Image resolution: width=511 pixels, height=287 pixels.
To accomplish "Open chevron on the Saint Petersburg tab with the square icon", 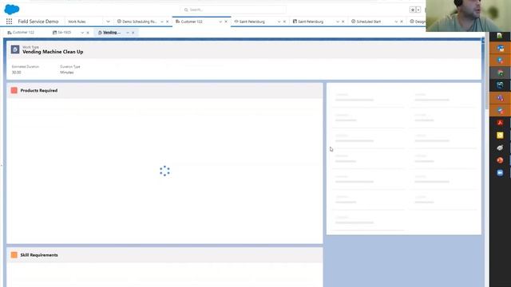I will [x=338, y=22].
